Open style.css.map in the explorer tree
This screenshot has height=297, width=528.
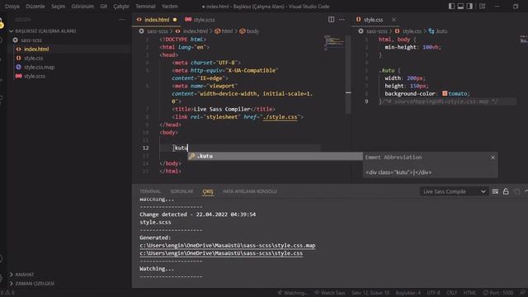(x=39, y=68)
